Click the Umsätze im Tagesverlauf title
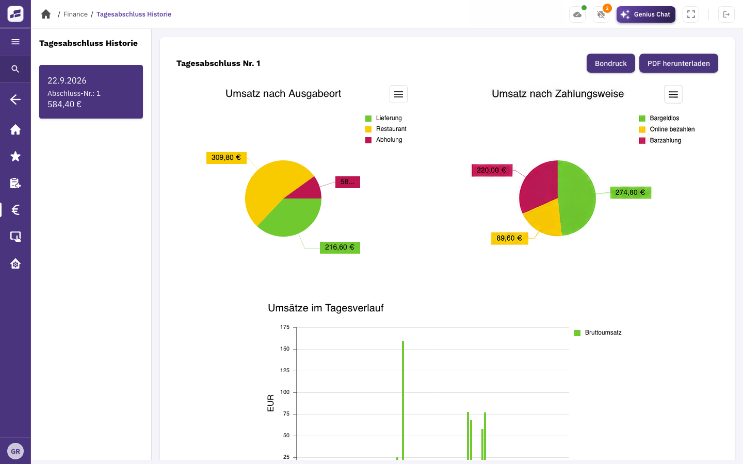The image size is (743, 464). pyautogui.click(x=326, y=308)
